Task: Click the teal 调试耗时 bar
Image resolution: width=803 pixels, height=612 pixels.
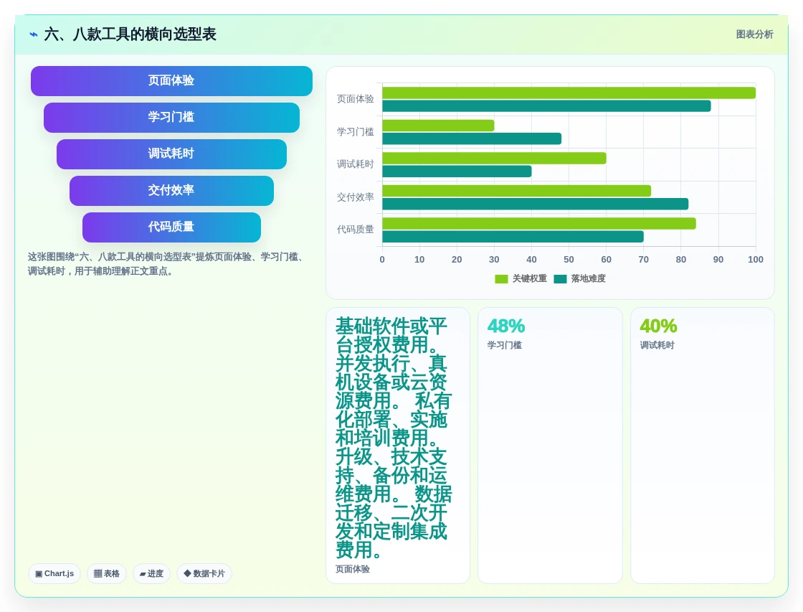Action: click(457, 171)
